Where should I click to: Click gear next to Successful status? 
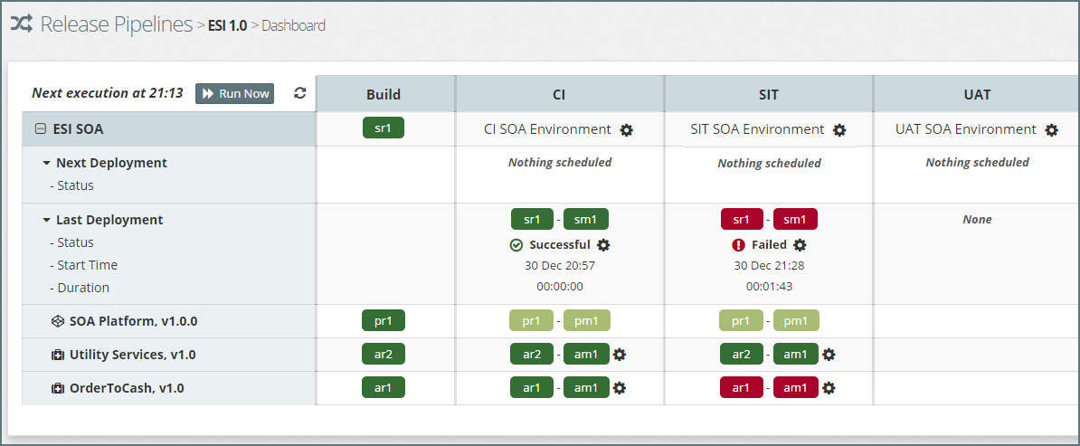pyautogui.click(x=604, y=245)
